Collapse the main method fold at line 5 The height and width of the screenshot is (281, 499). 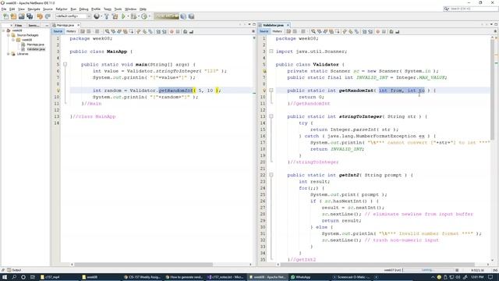[65, 64]
